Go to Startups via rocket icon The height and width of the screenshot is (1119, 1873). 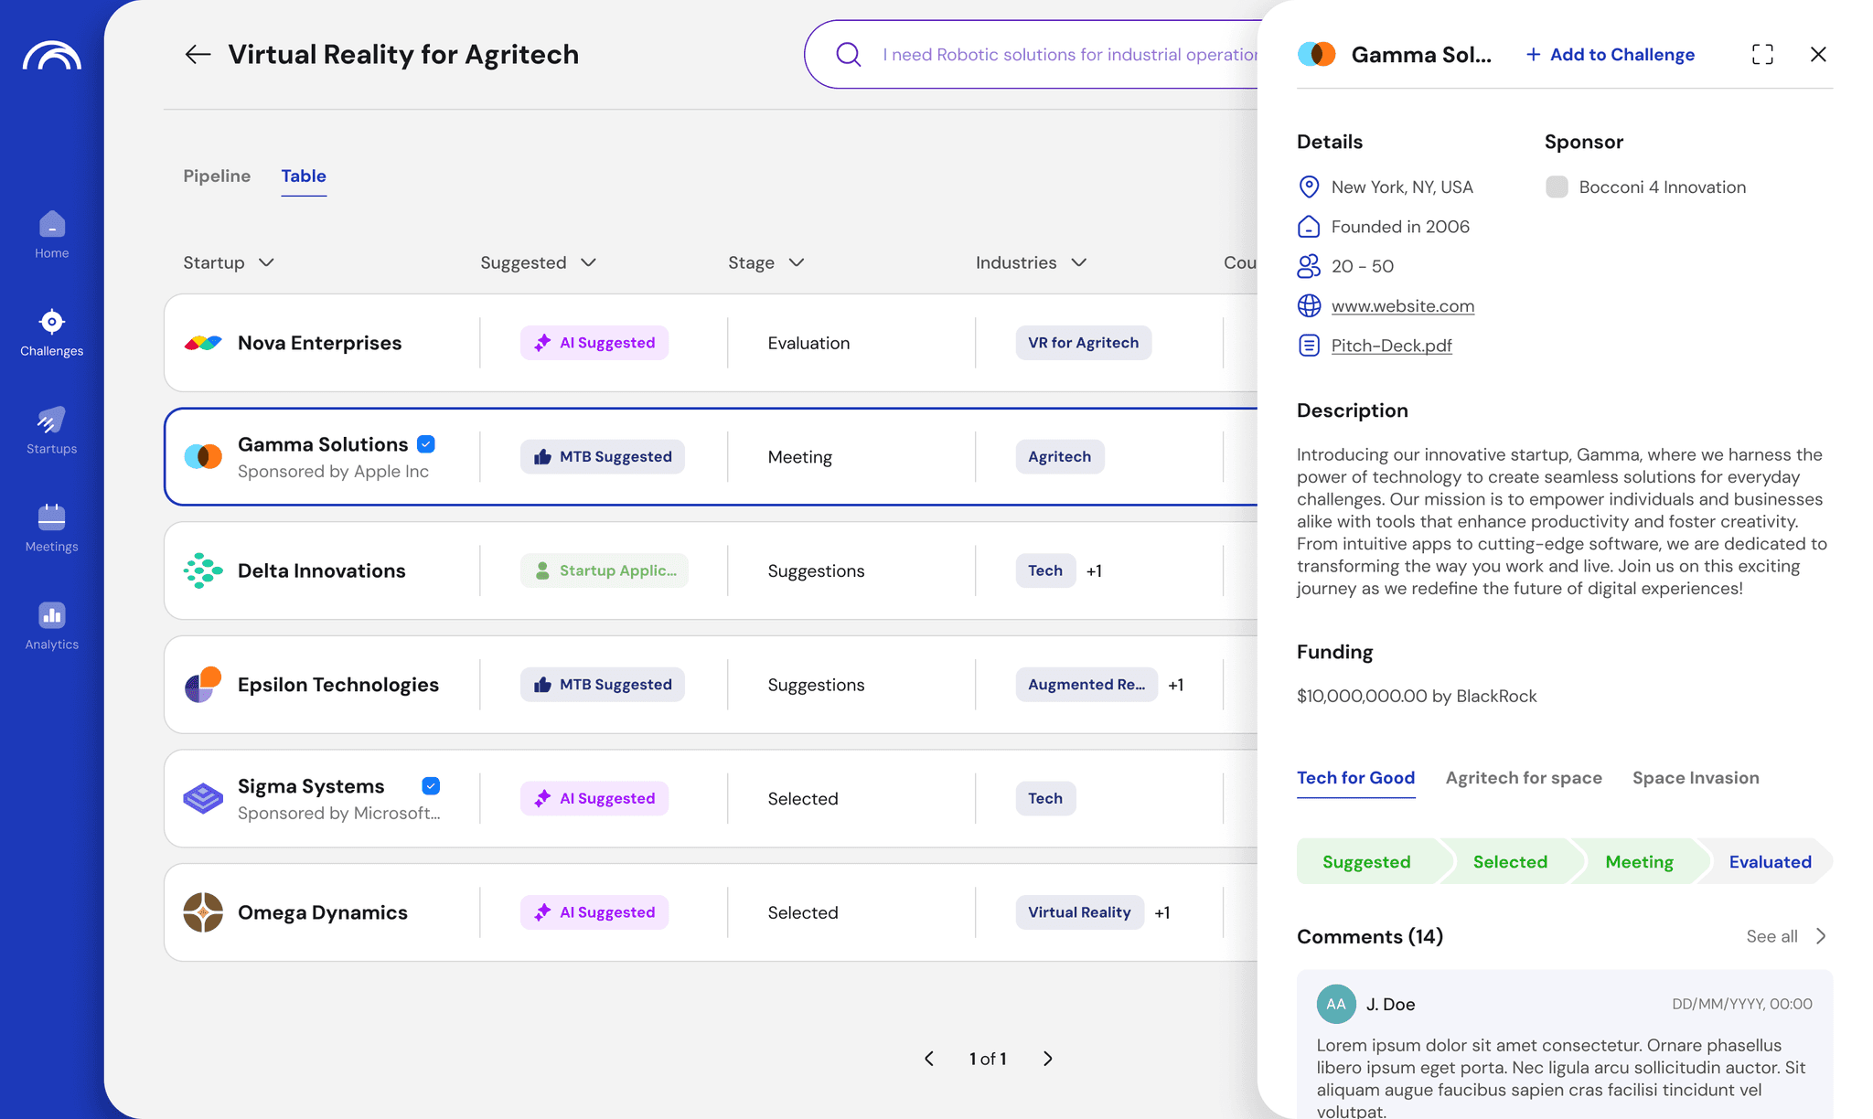(52, 421)
